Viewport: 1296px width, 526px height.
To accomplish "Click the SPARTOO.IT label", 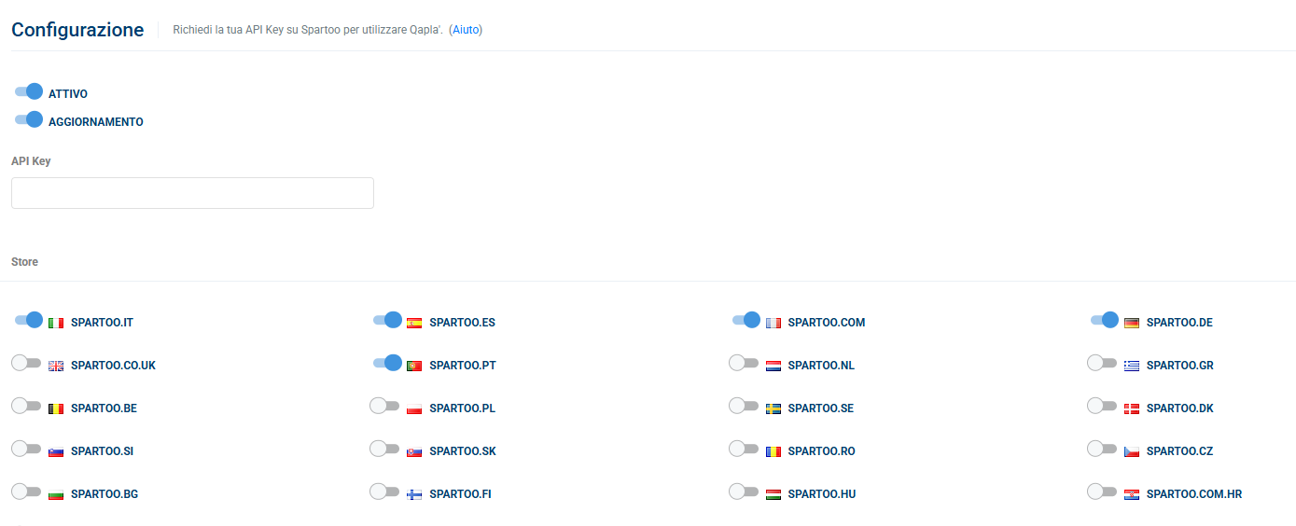I will tap(102, 323).
